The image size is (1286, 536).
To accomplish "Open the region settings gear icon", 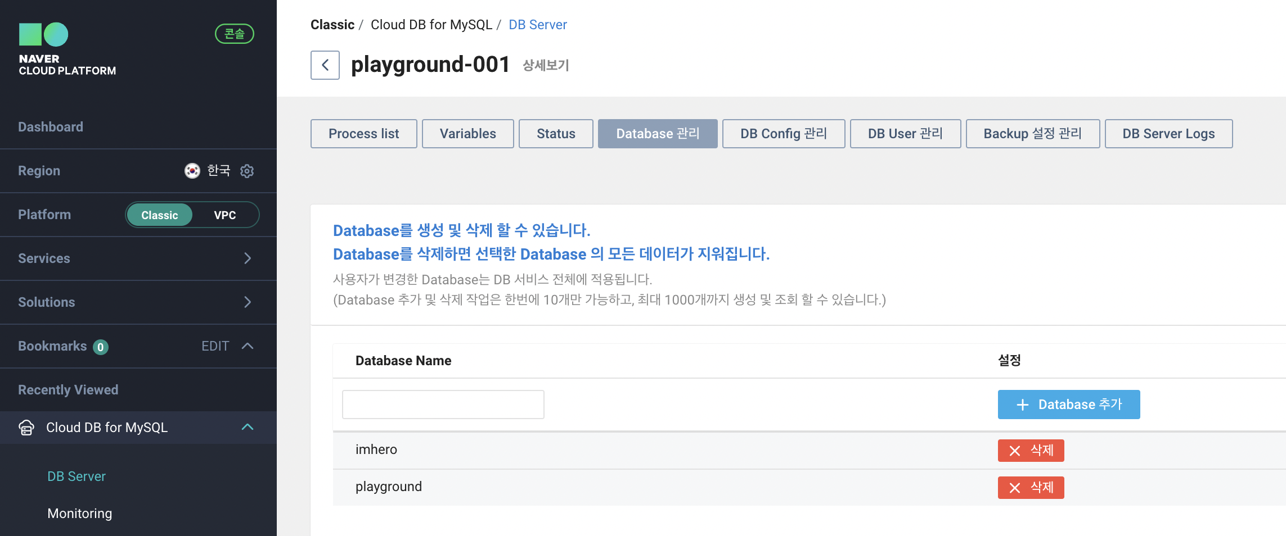I will tap(247, 171).
